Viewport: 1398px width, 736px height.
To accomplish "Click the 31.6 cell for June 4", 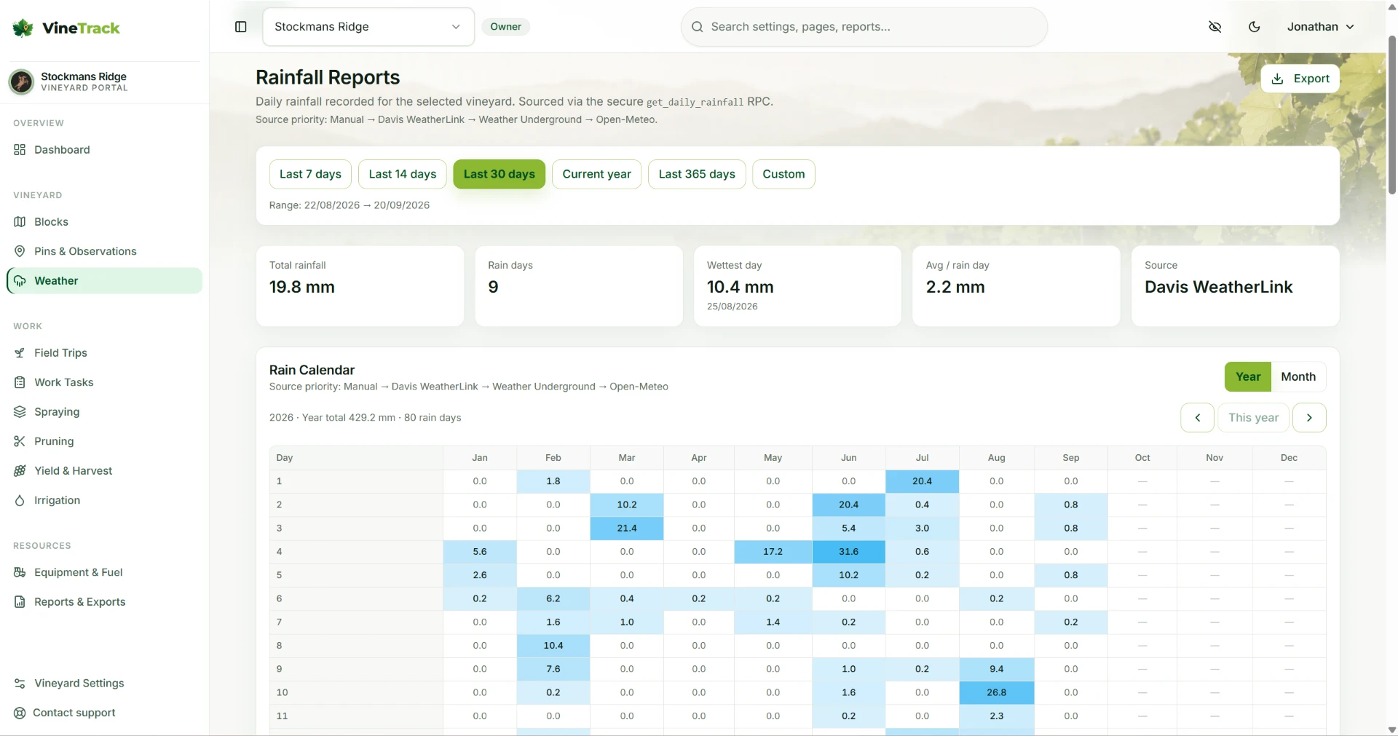I will pos(849,552).
